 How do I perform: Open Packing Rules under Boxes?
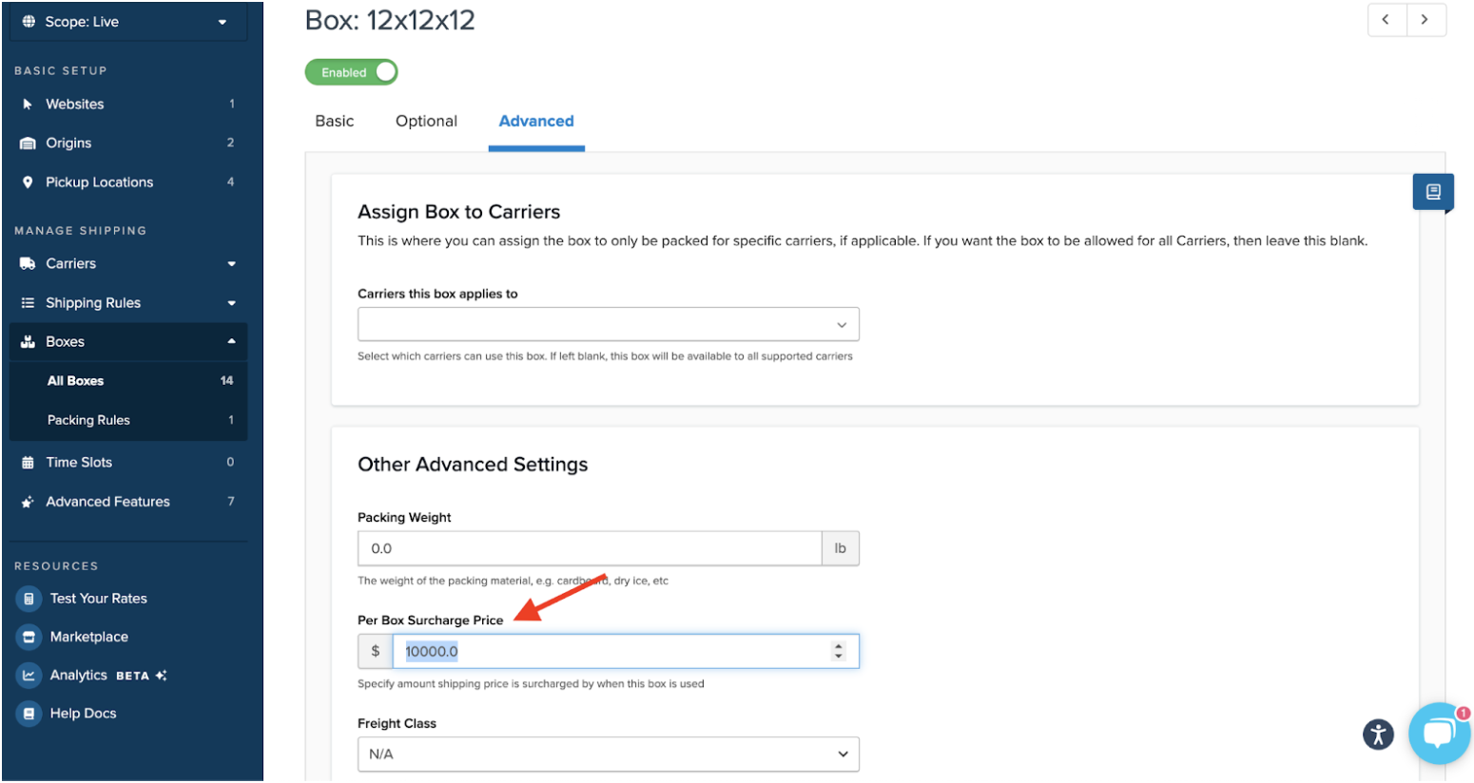click(88, 420)
